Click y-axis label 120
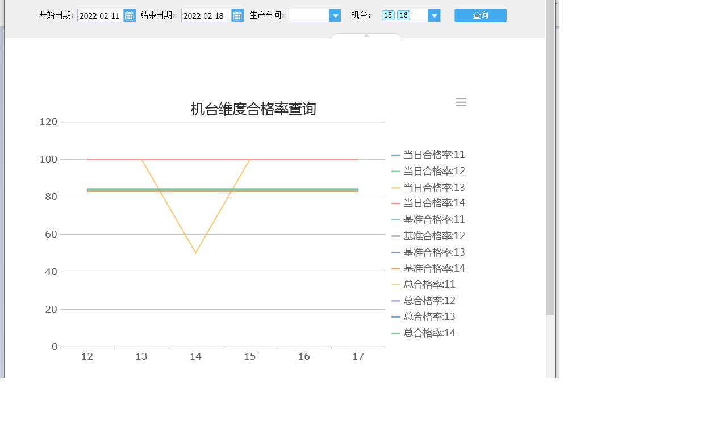 (49, 122)
